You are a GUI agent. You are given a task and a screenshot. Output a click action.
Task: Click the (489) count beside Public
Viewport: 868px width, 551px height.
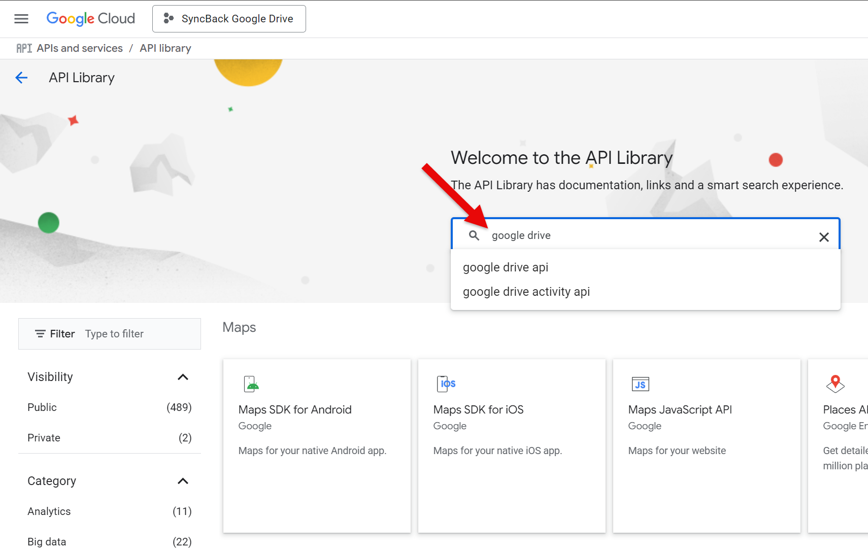click(x=179, y=407)
